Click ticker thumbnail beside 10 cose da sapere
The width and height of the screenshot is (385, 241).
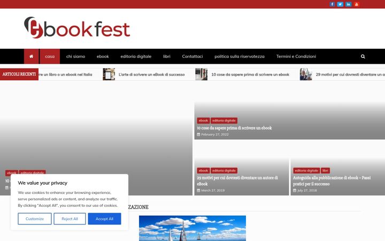click(x=202, y=74)
